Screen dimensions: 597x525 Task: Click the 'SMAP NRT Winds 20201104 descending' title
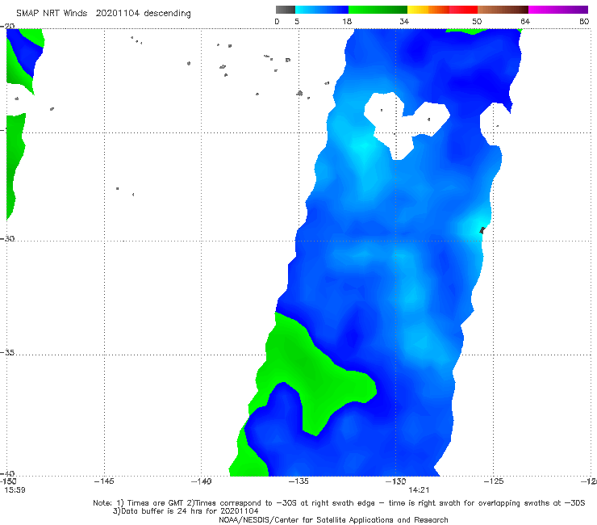(103, 13)
